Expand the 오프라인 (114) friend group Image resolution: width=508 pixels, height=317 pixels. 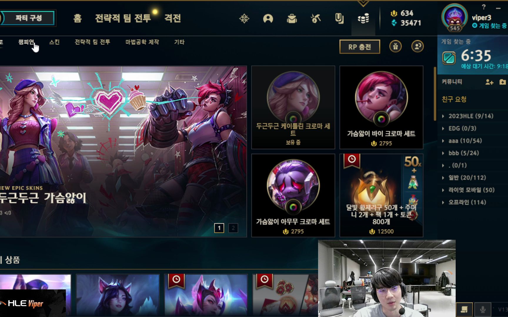464,202
